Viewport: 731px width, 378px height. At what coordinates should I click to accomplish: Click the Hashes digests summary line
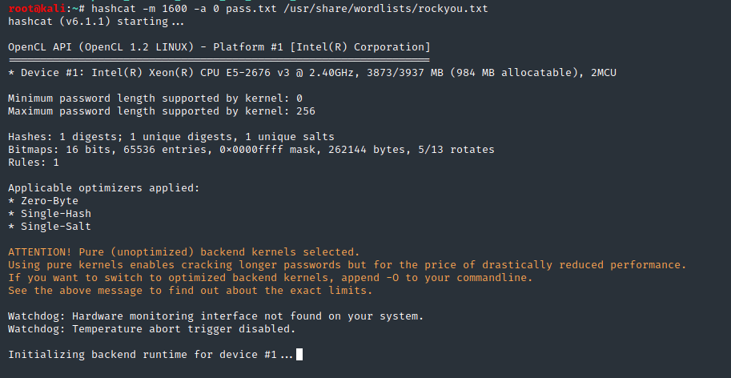click(171, 137)
